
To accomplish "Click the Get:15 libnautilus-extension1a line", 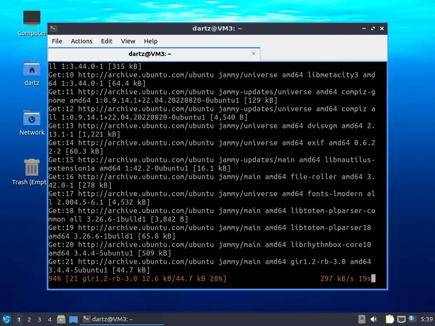I will (212, 164).
